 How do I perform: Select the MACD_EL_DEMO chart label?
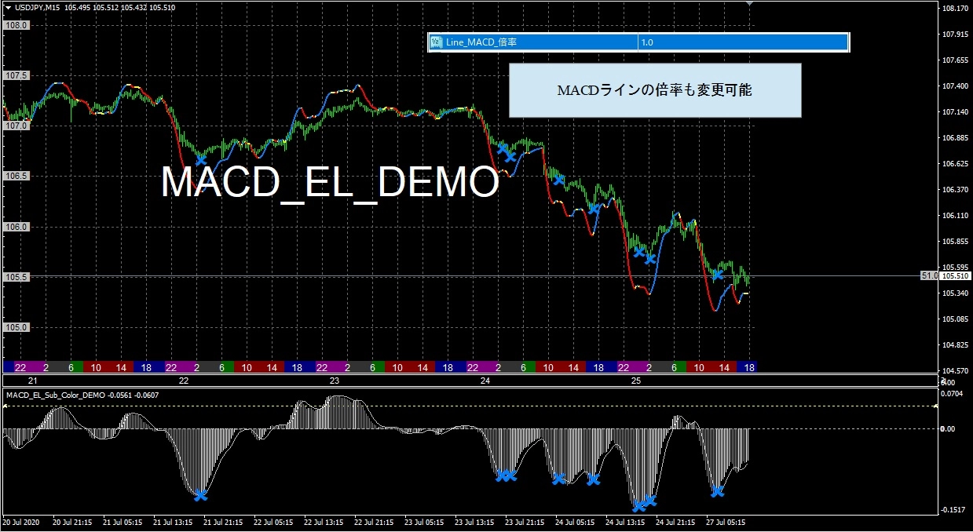[x=330, y=183]
